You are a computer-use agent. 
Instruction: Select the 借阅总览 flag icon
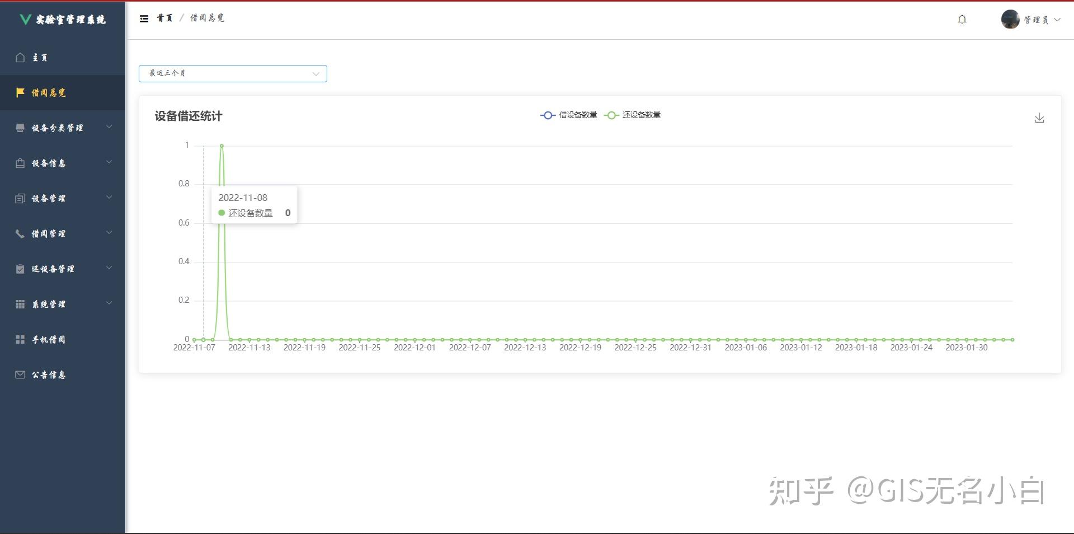point(20,92)
